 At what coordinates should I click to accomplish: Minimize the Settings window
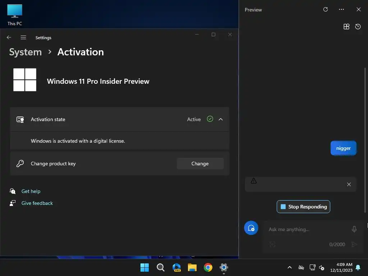tap(197, 34)
